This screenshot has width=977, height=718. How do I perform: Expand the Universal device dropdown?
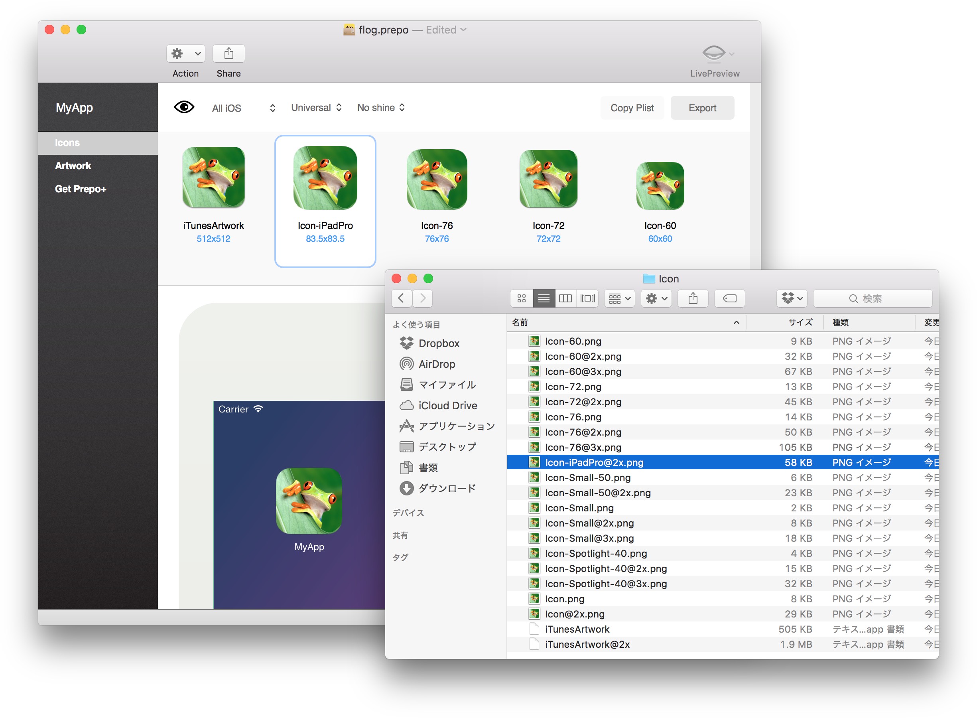(316, 107)
